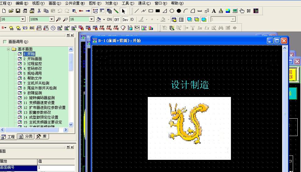The image size is (301, 172).
Task: Open the 100% zoom dropdown
Action: pyautogui.click(x=51, y=19)
